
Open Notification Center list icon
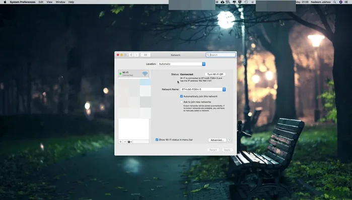point(346,2)
